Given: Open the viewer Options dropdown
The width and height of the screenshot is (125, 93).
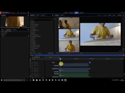Looking at the screenshot, I should click(x=120, y=15).
